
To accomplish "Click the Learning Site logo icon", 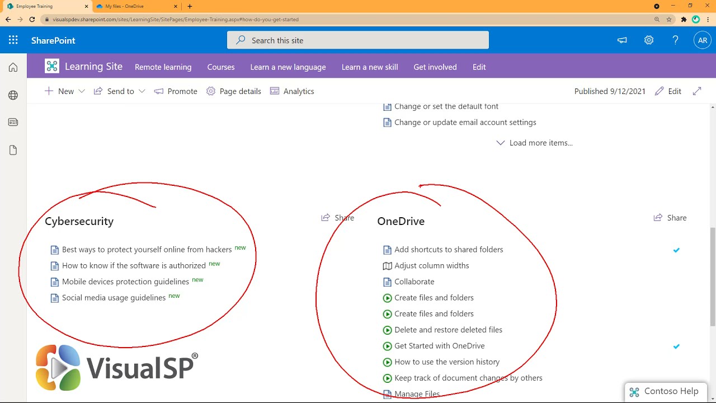I will [52, 66].
